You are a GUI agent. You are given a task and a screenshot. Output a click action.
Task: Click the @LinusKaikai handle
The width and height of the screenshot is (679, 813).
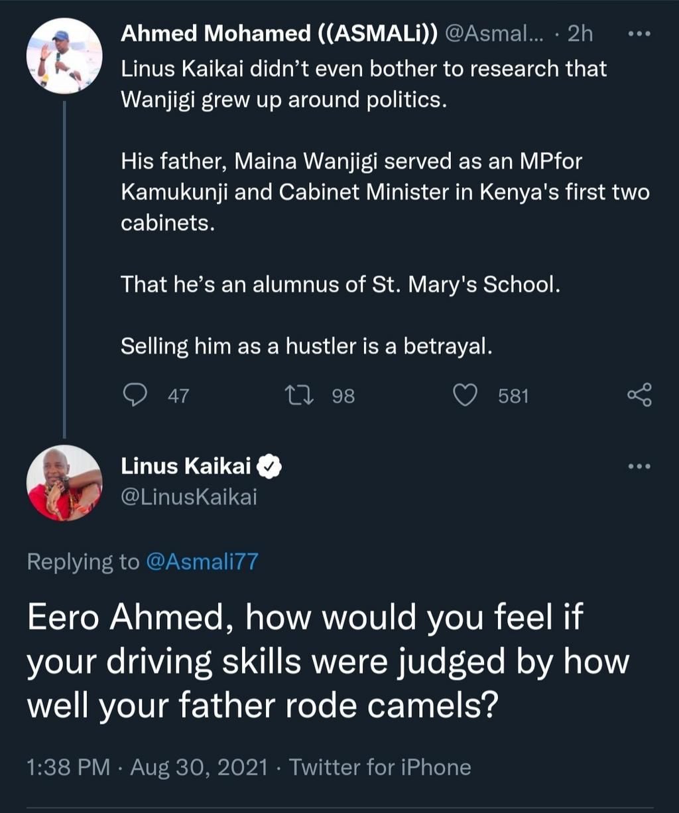(188, 497)
